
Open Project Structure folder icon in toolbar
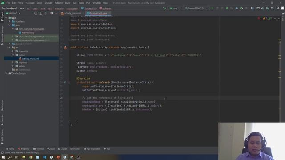click(252, 8)
